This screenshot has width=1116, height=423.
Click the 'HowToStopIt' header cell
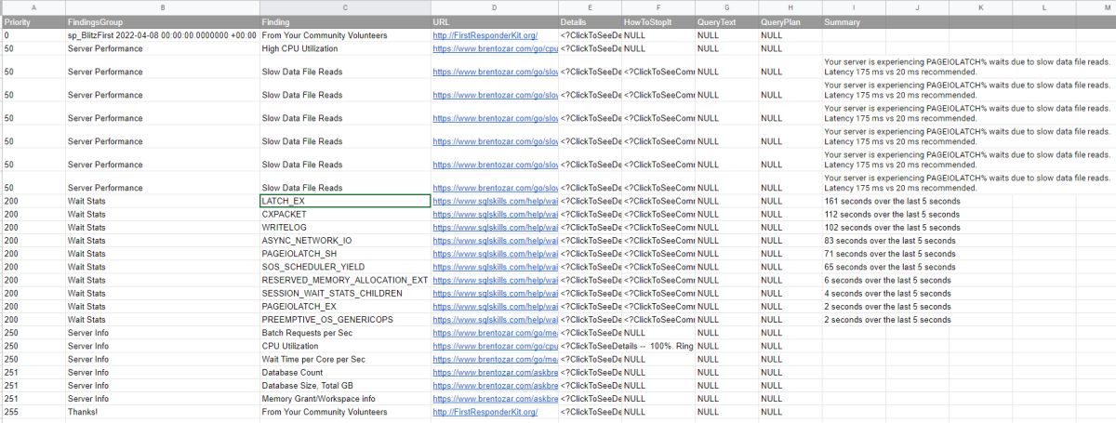658,21
